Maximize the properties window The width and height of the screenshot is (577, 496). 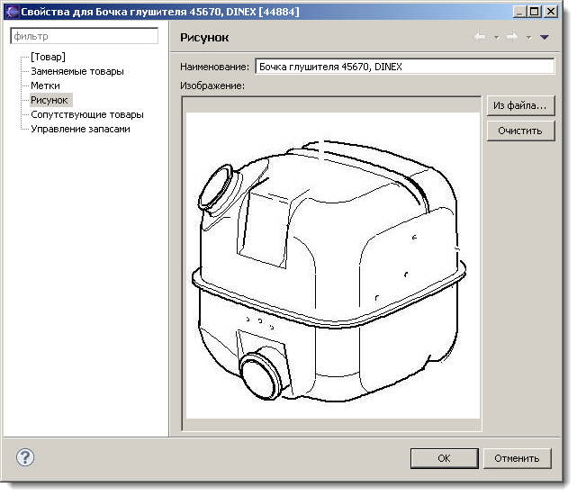tap(535, 12)
